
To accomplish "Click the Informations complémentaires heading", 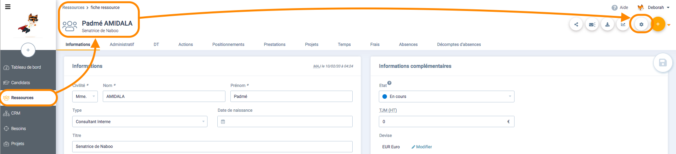I will [x=415, y=66].
